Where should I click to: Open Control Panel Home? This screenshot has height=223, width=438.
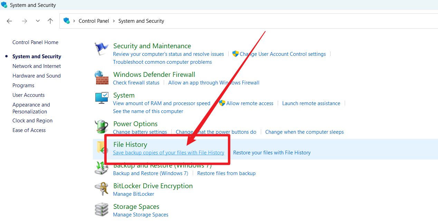(35, 42)
